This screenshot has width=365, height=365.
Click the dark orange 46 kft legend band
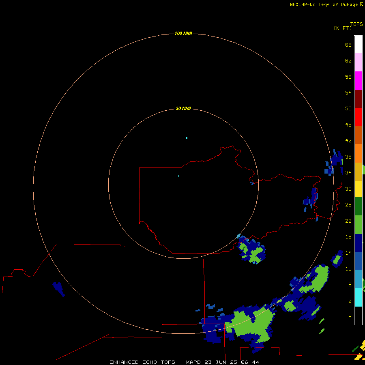[358, 135]
